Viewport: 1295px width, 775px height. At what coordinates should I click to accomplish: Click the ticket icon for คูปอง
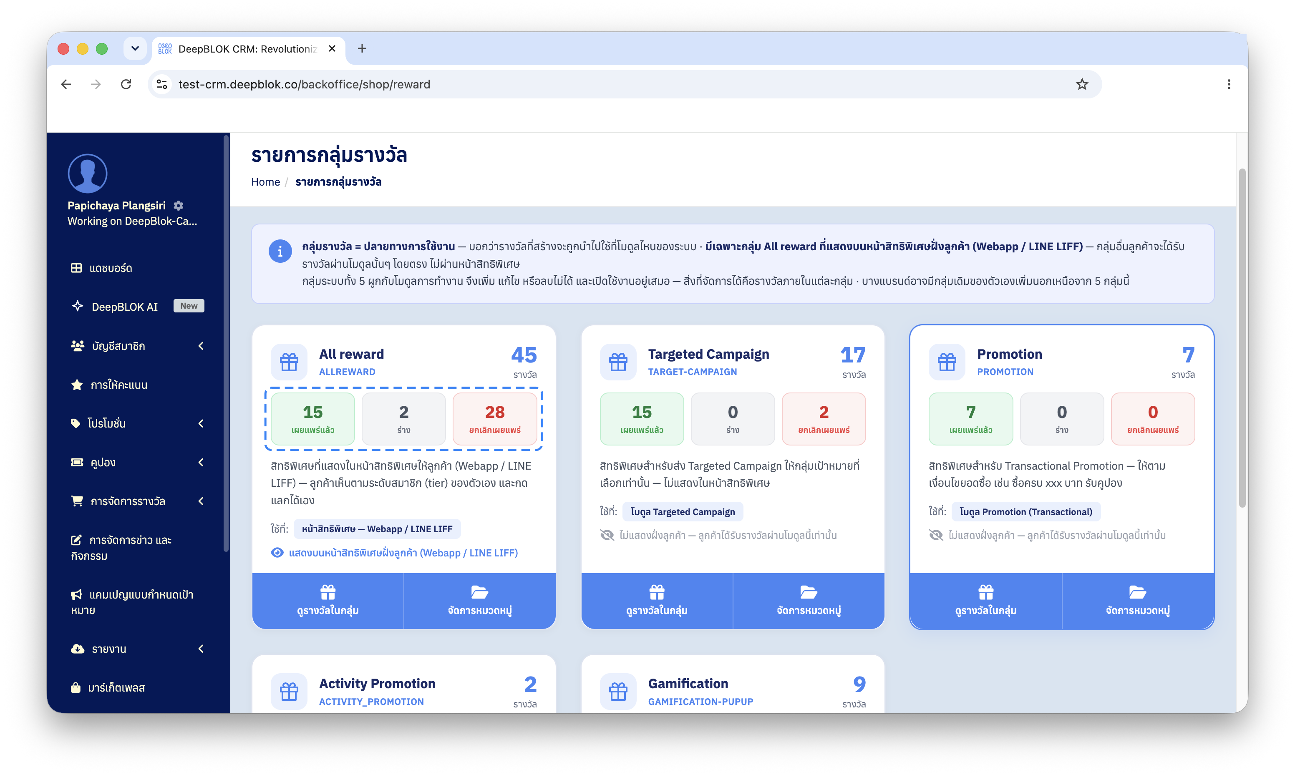click(77, 462)
